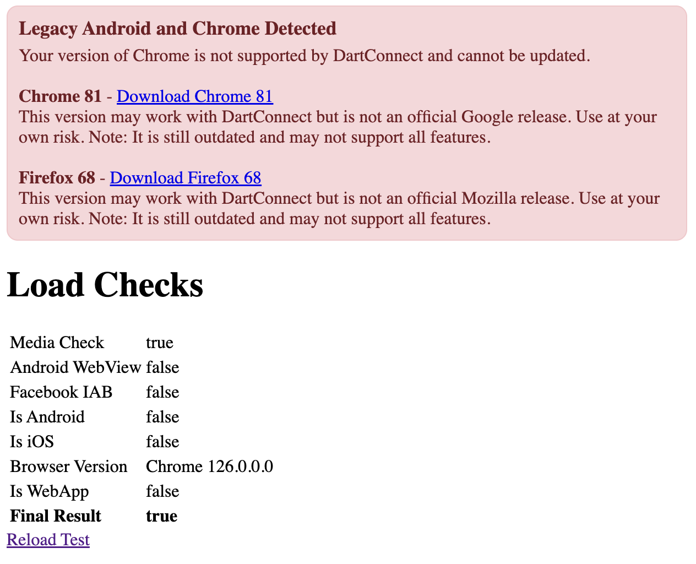Select the bold "true" value beside Final Result
The height and width of the screenshot is (564, 696).
(x=161, y=516)
